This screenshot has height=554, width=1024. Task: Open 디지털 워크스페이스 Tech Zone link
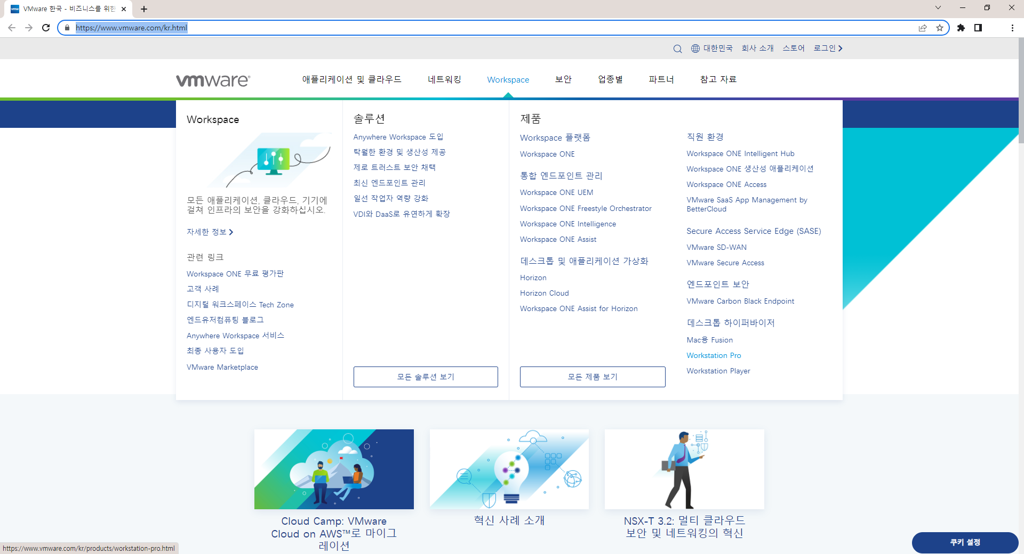click(240, 305)
